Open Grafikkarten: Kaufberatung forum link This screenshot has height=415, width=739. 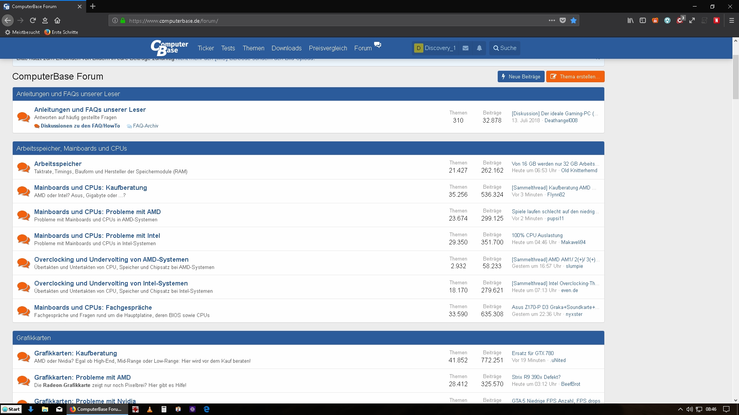[x=75, y=353]
